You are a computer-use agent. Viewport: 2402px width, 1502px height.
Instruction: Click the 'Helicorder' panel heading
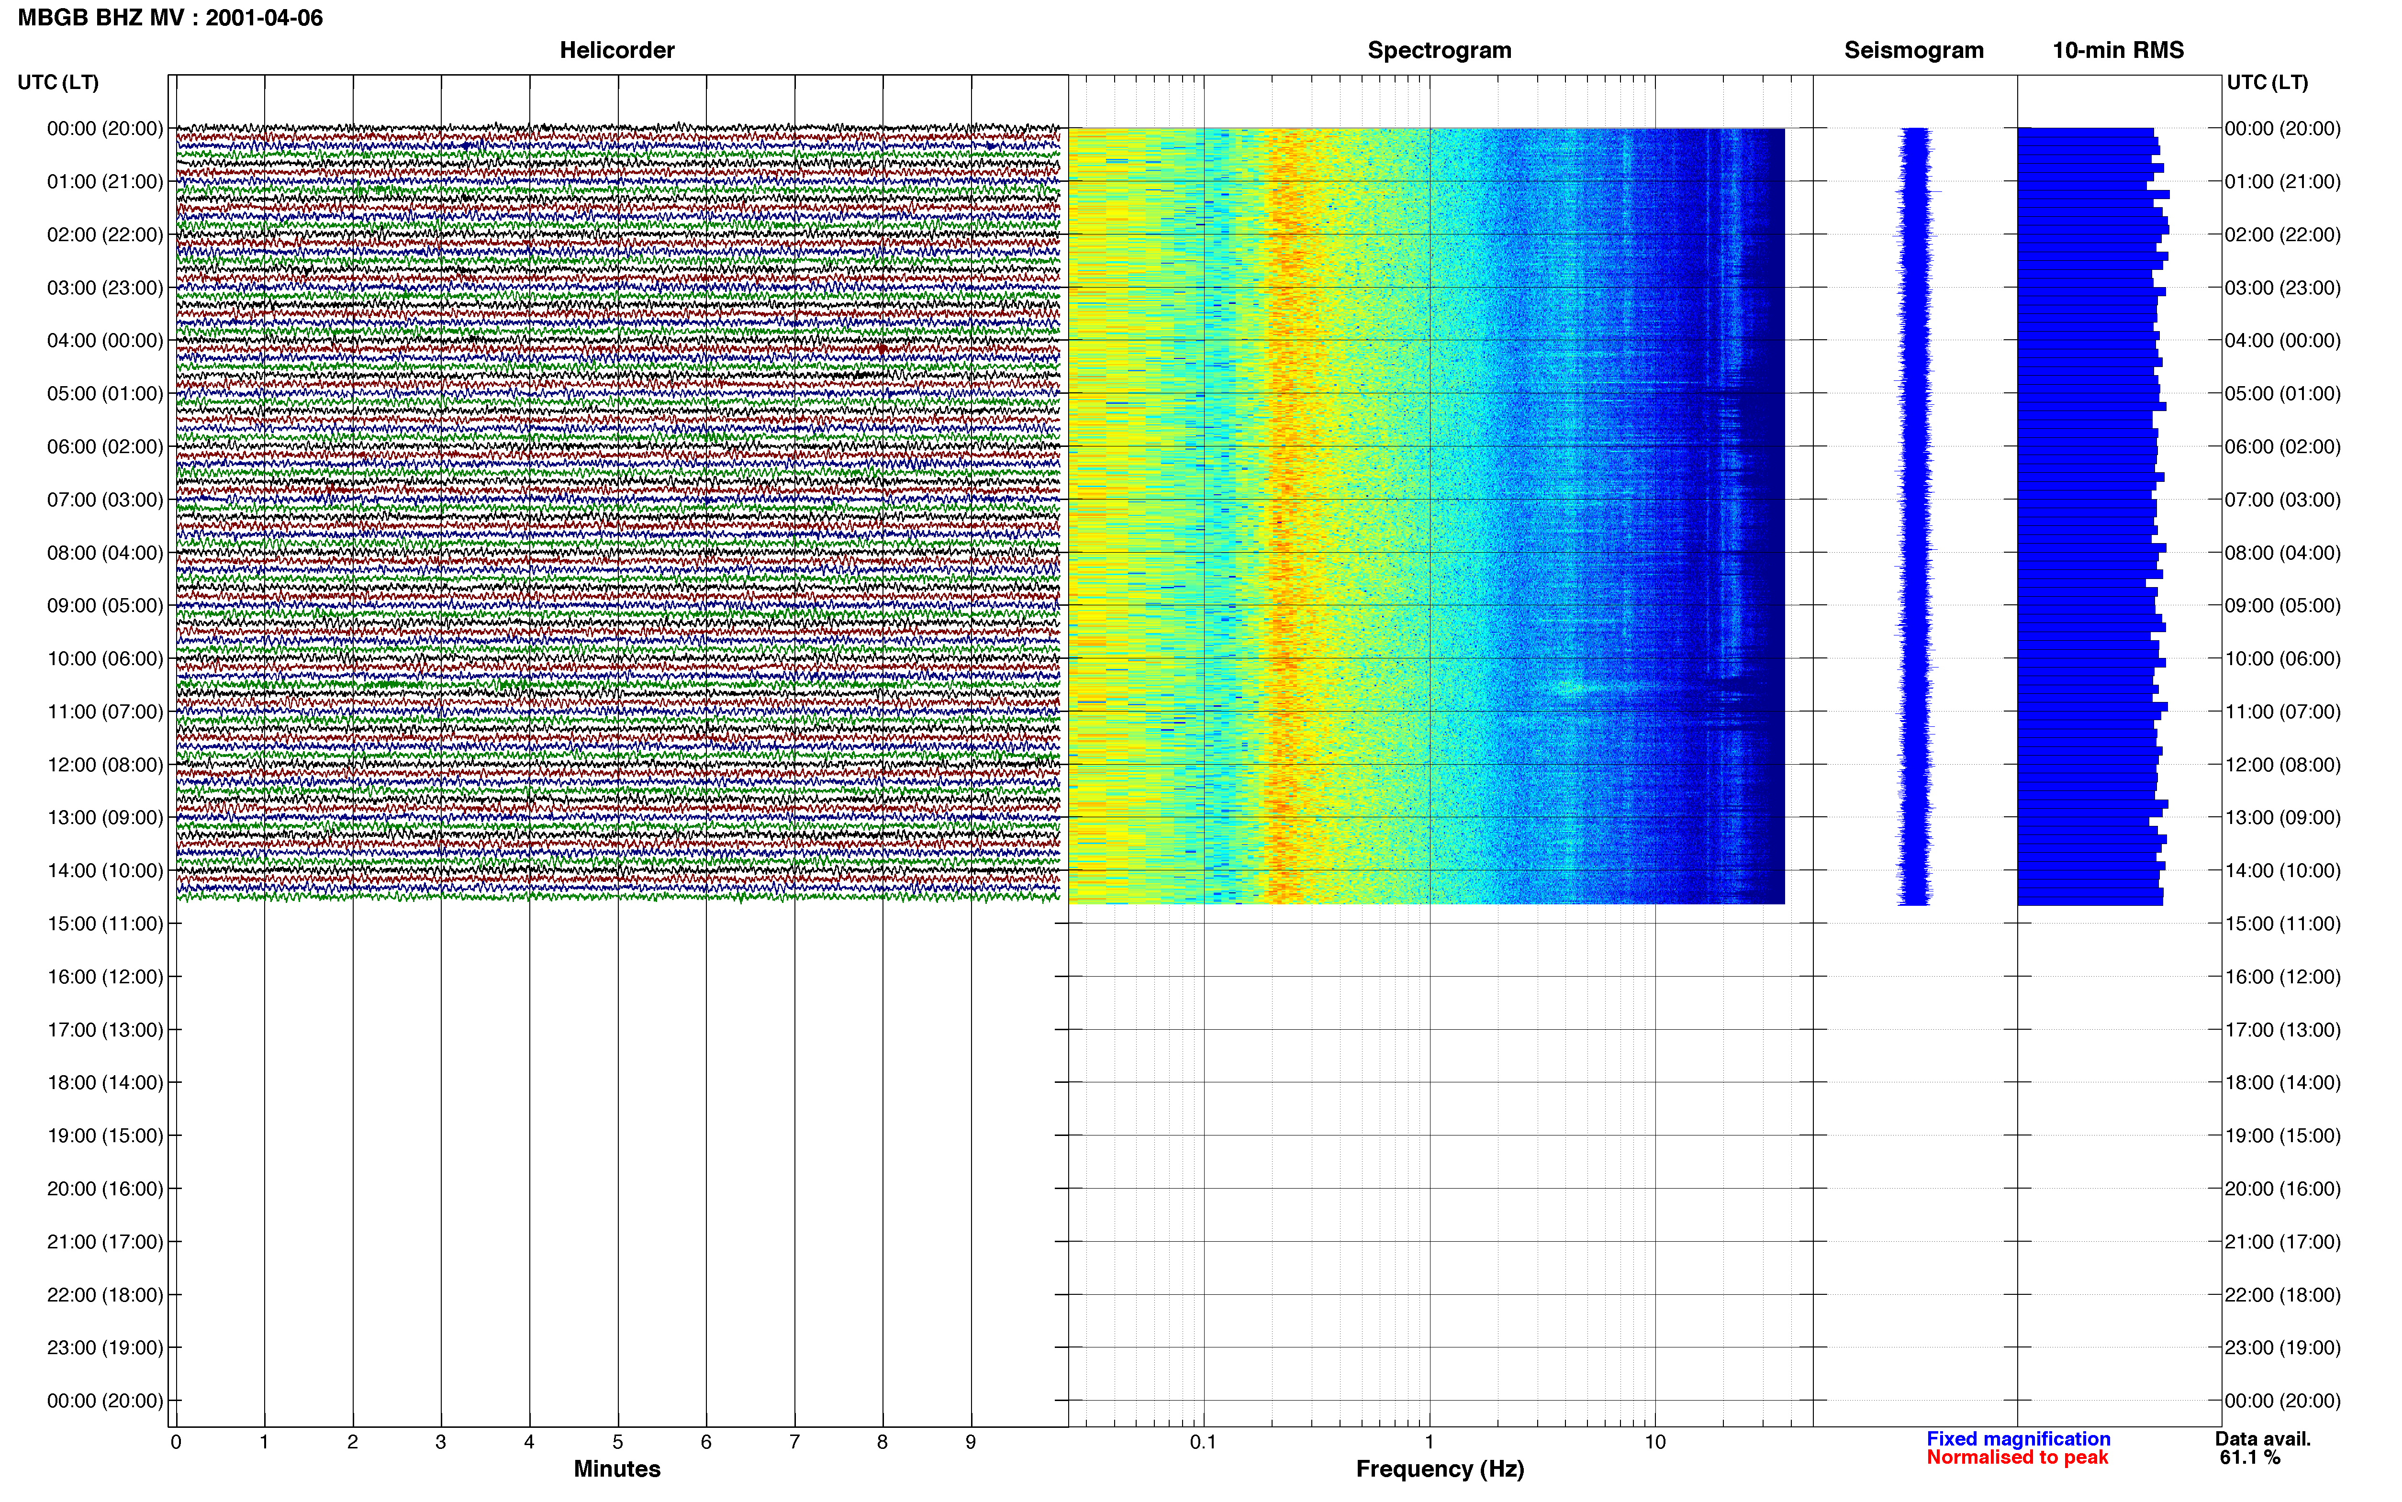(x=617, y=51)
